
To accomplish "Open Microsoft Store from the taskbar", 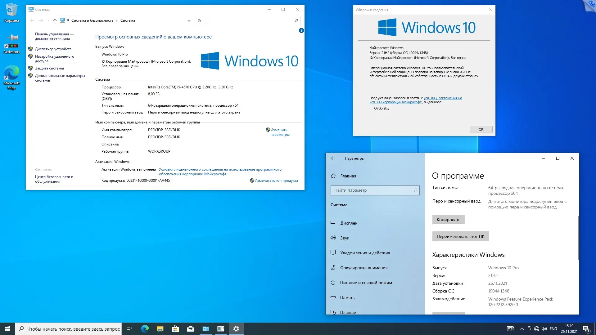I will click(175, 329).
